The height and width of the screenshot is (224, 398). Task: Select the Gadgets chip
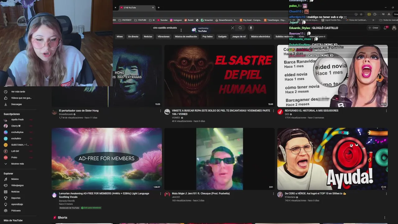(222, 36)
